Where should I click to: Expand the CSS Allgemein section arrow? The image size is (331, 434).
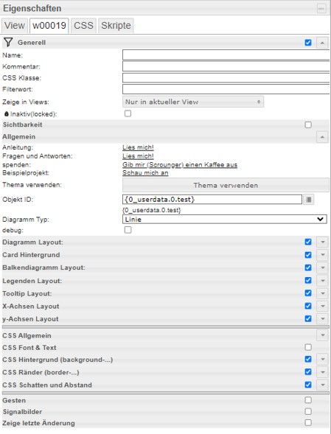(x=322, y=335)
